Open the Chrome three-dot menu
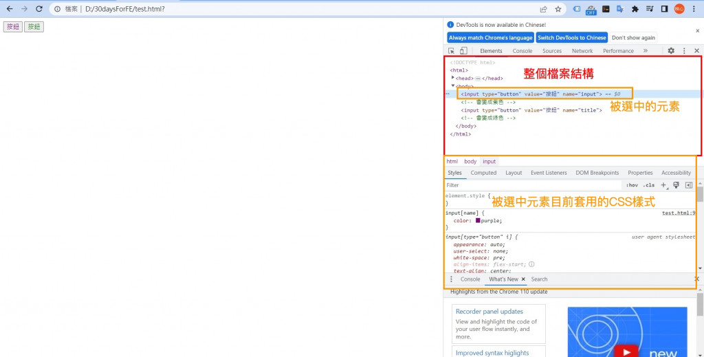704x357 pixels. point(694,9)
